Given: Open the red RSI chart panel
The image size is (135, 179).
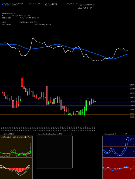Looking at the screenshot, I should pos(119,168).
